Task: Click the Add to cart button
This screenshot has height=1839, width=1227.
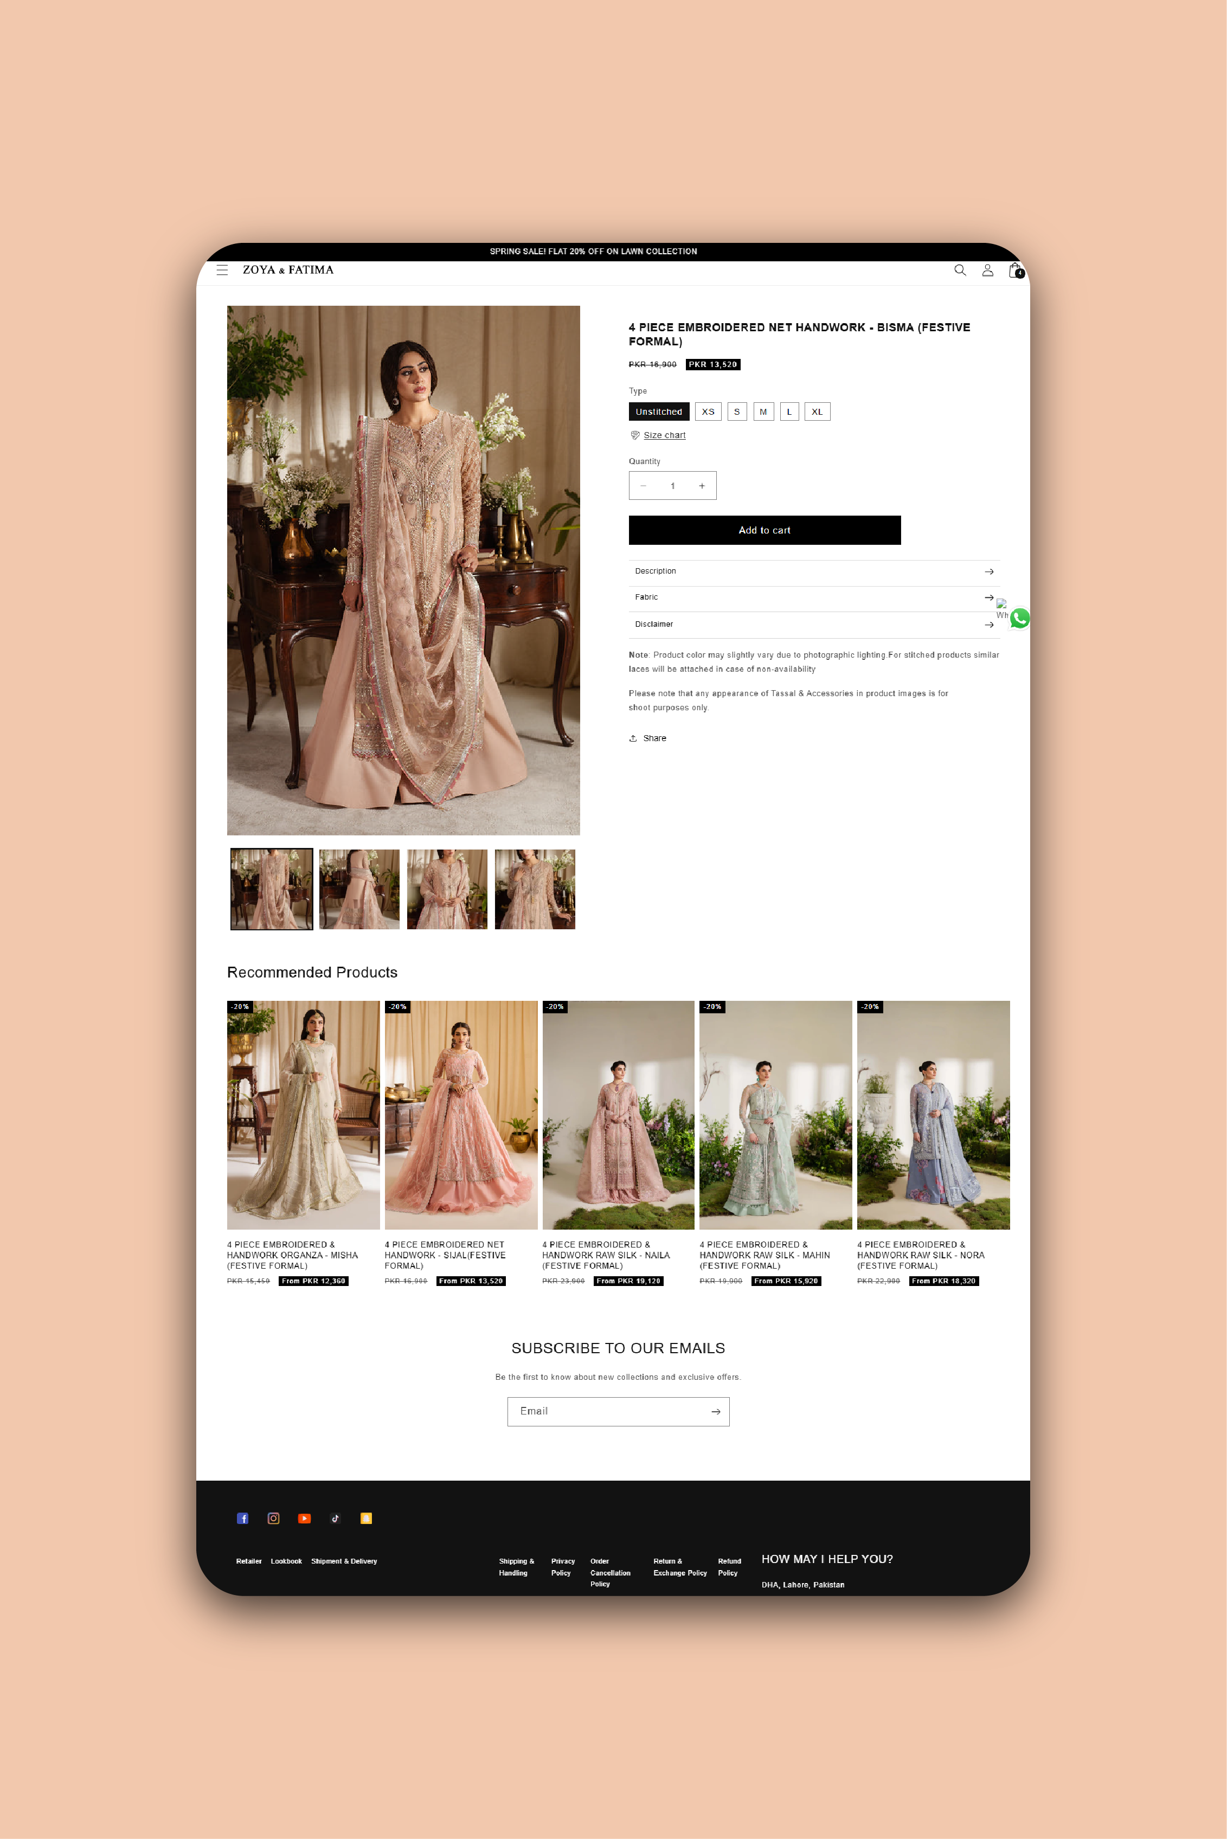Action: (764, 530)
